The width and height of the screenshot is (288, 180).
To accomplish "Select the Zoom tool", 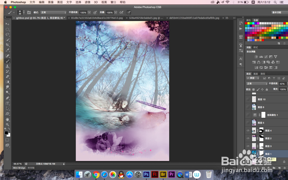I will pos(7,124).
